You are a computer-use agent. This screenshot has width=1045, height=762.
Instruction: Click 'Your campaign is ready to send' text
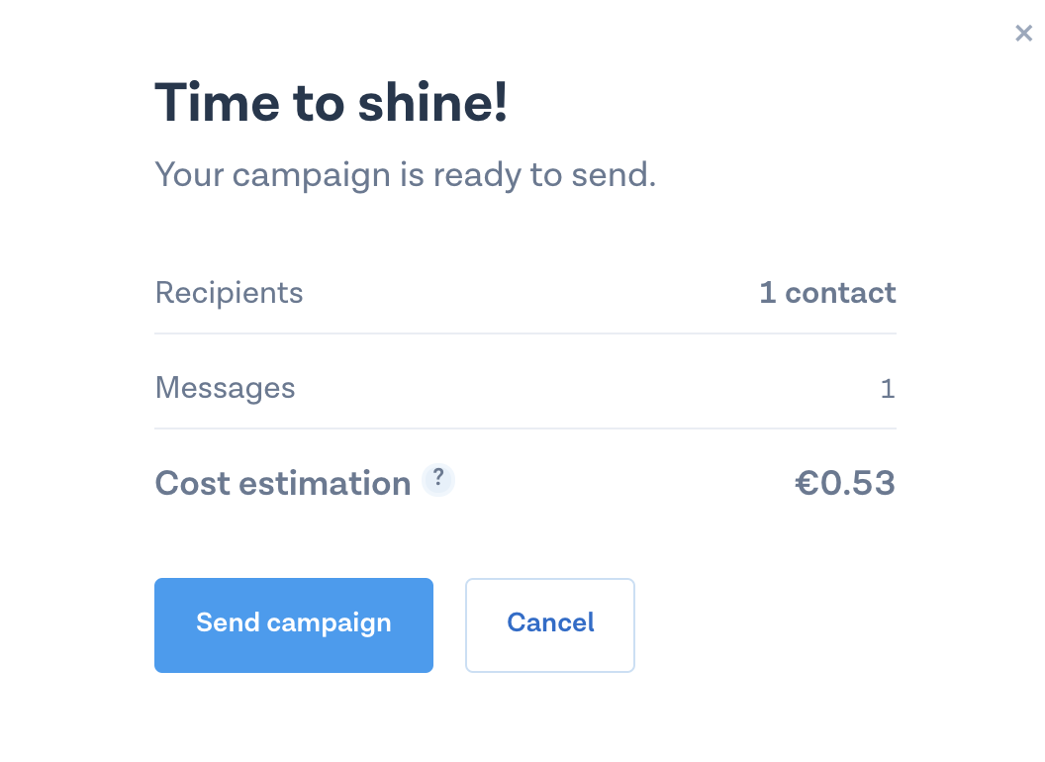(406, 176)
